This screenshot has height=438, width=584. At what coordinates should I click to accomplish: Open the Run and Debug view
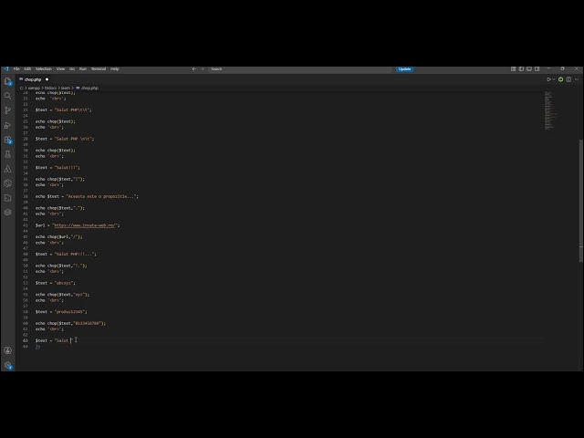(8, 125)
